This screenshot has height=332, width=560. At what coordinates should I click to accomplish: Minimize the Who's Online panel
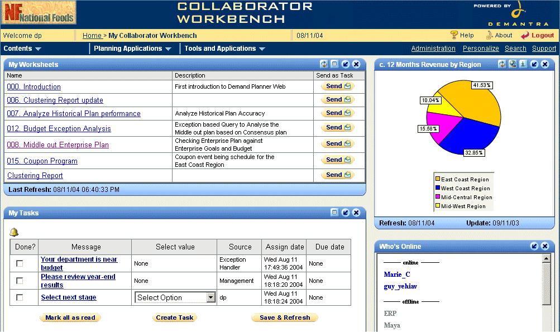tap(534, 246)
